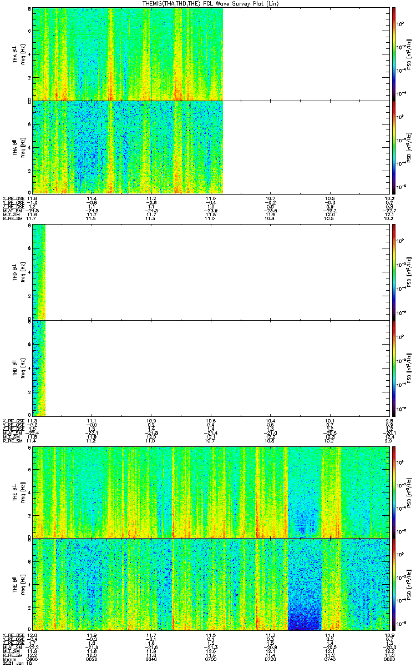Click the '0600' time tick label

(32, 660)
